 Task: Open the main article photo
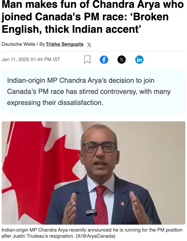93,173
